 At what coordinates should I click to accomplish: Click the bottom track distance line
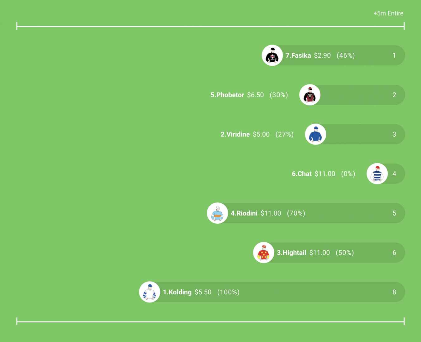[x=210, y=321]
